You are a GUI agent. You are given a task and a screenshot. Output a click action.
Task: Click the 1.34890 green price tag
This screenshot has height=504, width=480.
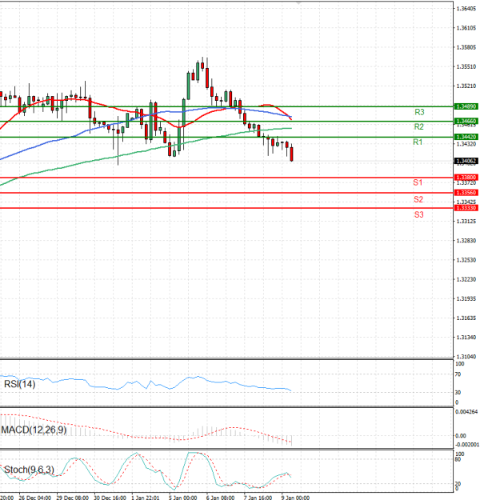pos(465,106)
